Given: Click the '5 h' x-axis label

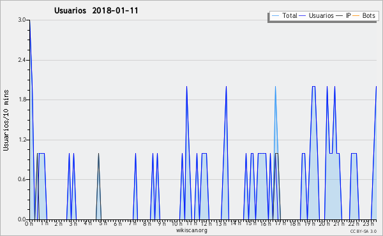Looking at the screenshot, I should 103,223.
